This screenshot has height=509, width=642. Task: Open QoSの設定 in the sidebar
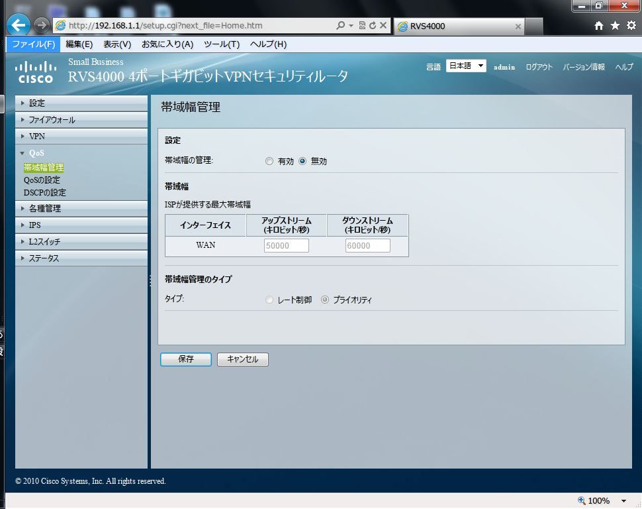point(42,180)
